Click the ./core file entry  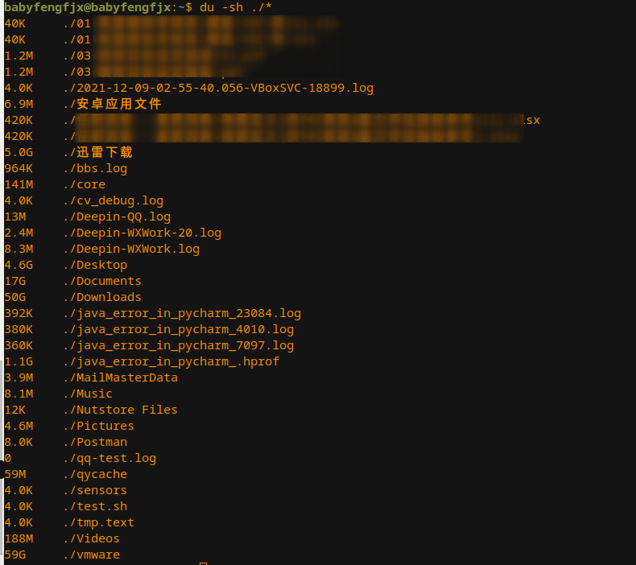point(84,184)
